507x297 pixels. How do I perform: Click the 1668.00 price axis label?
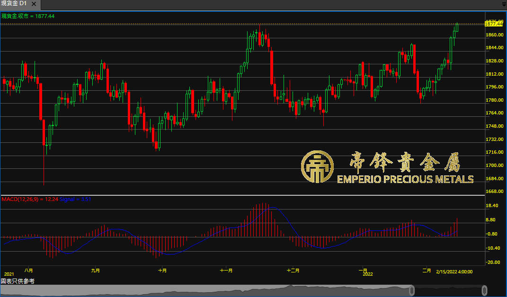[x=495, y=192]
